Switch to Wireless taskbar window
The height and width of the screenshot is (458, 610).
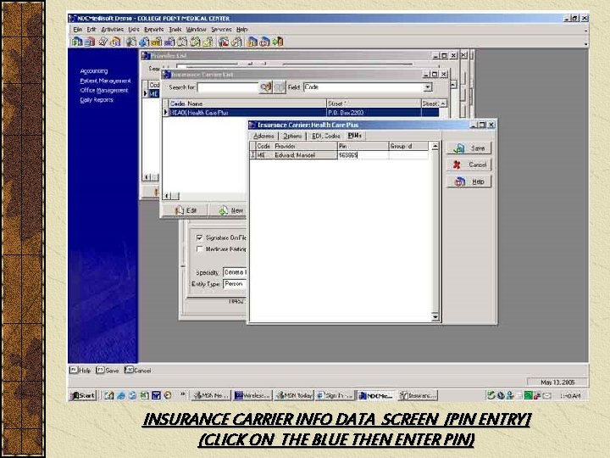[x=252, y=396]
